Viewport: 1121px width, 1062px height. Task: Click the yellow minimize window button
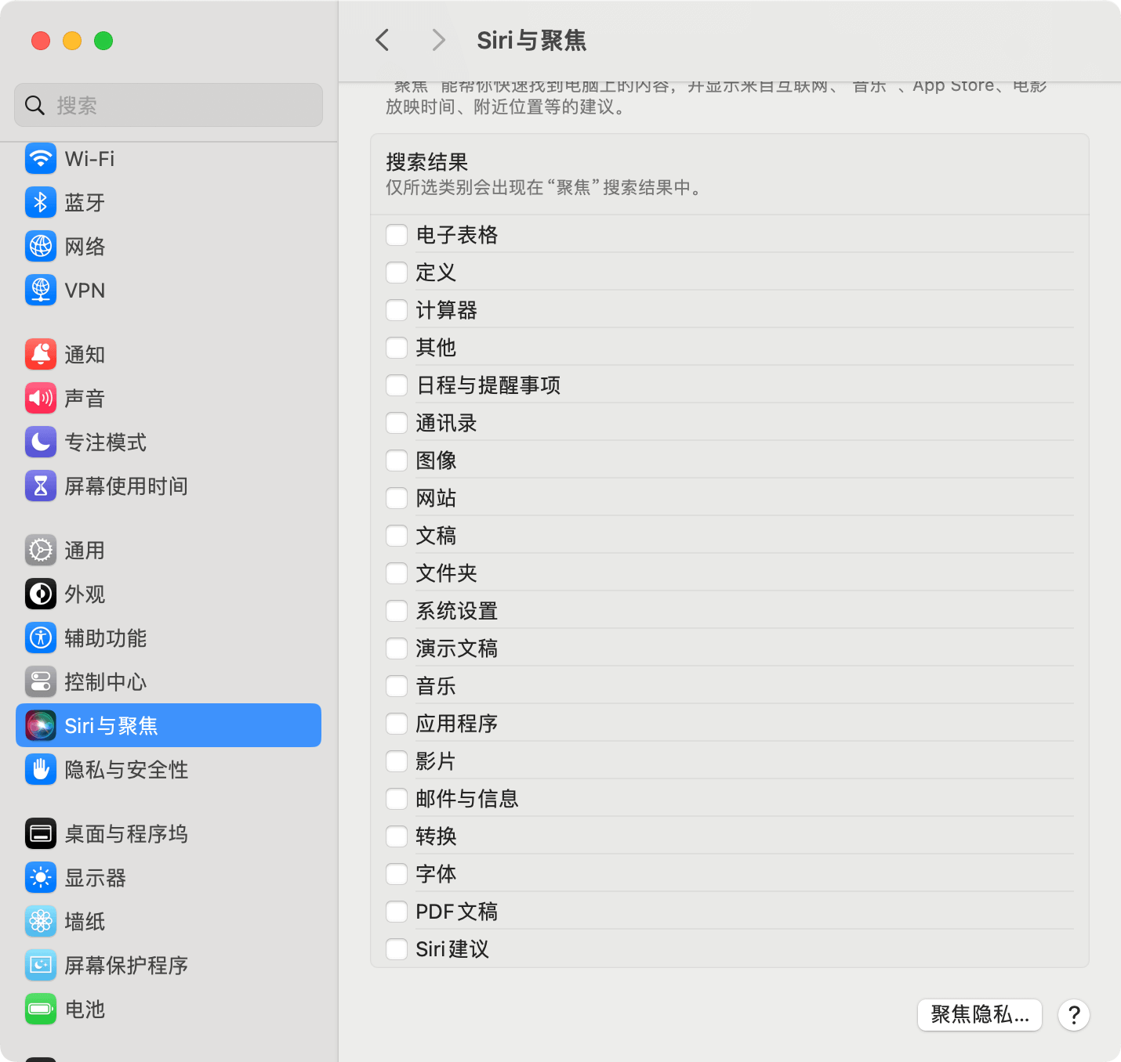pos(72,41)
